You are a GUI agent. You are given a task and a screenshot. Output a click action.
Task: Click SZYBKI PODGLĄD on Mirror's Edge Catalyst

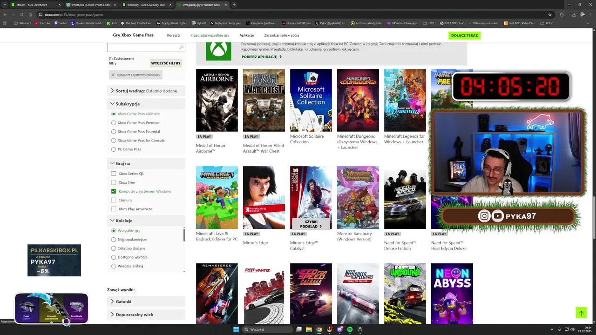pos(311,224)
